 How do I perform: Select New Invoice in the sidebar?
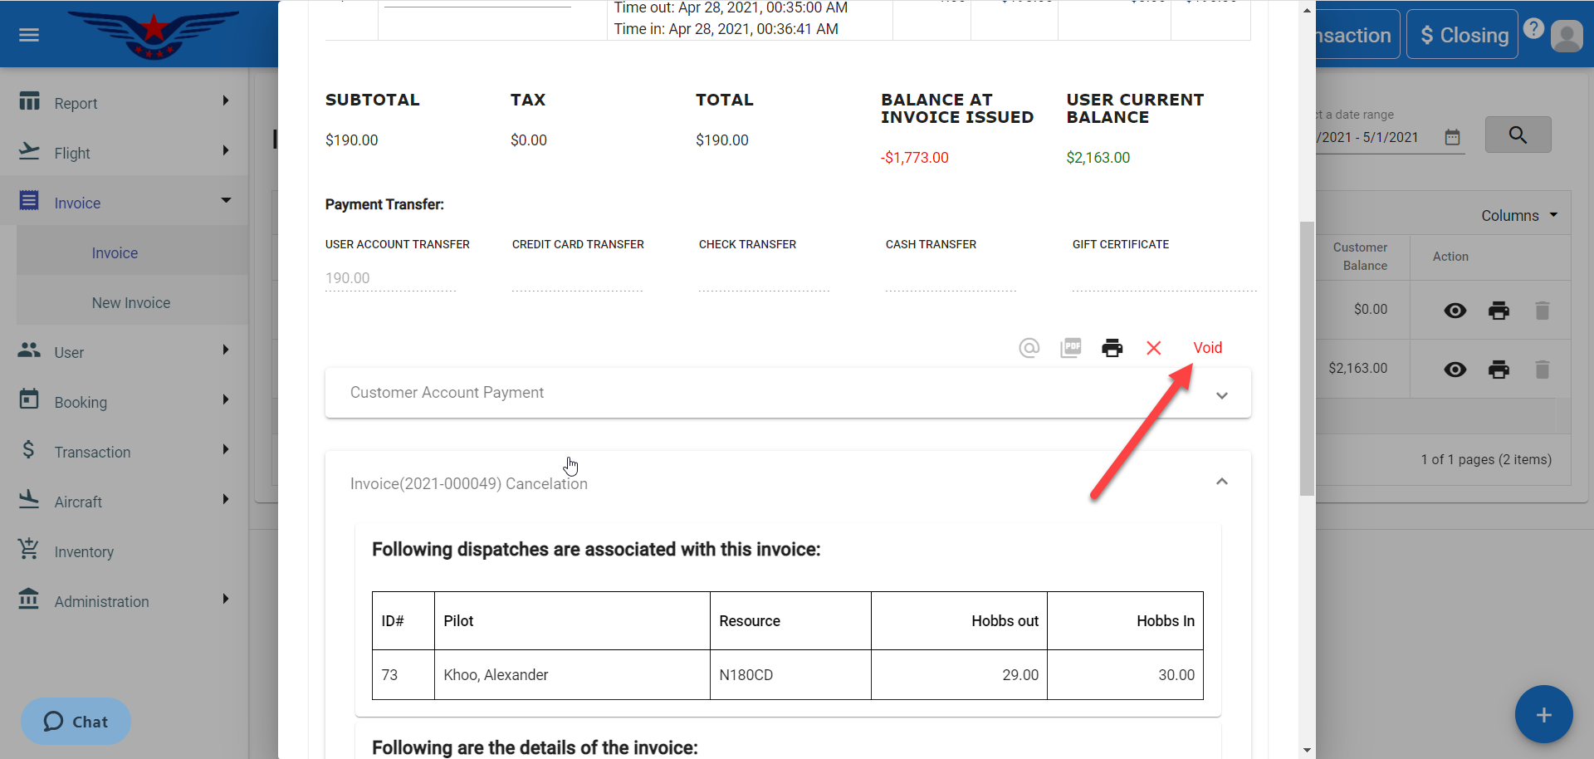tap(131, 303)
